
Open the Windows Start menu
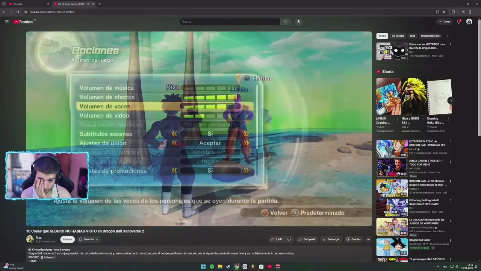(x=203, y=266)
